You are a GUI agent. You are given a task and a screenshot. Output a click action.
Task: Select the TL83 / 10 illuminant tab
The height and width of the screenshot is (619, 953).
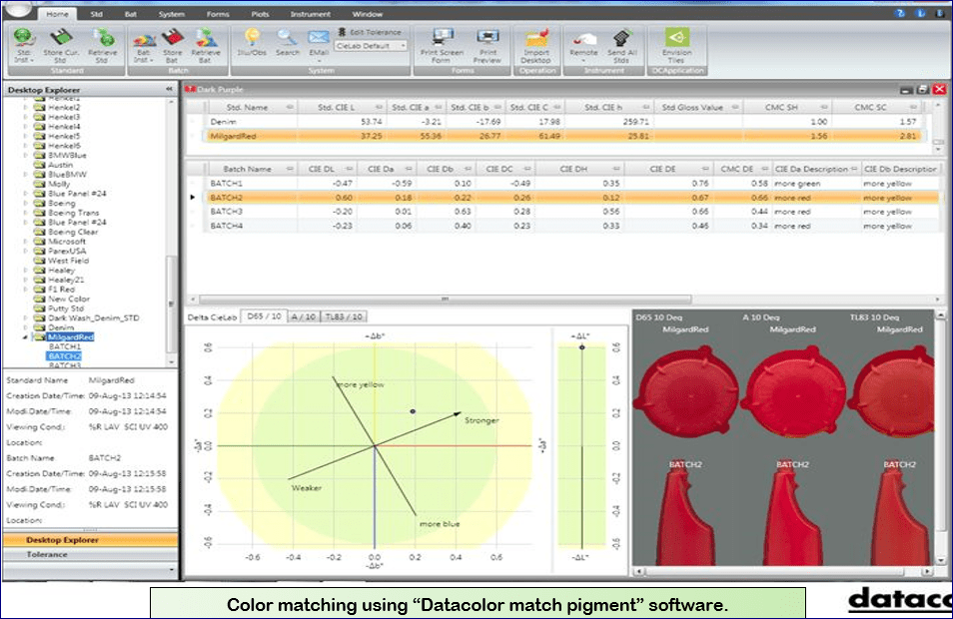coord(344,316)
